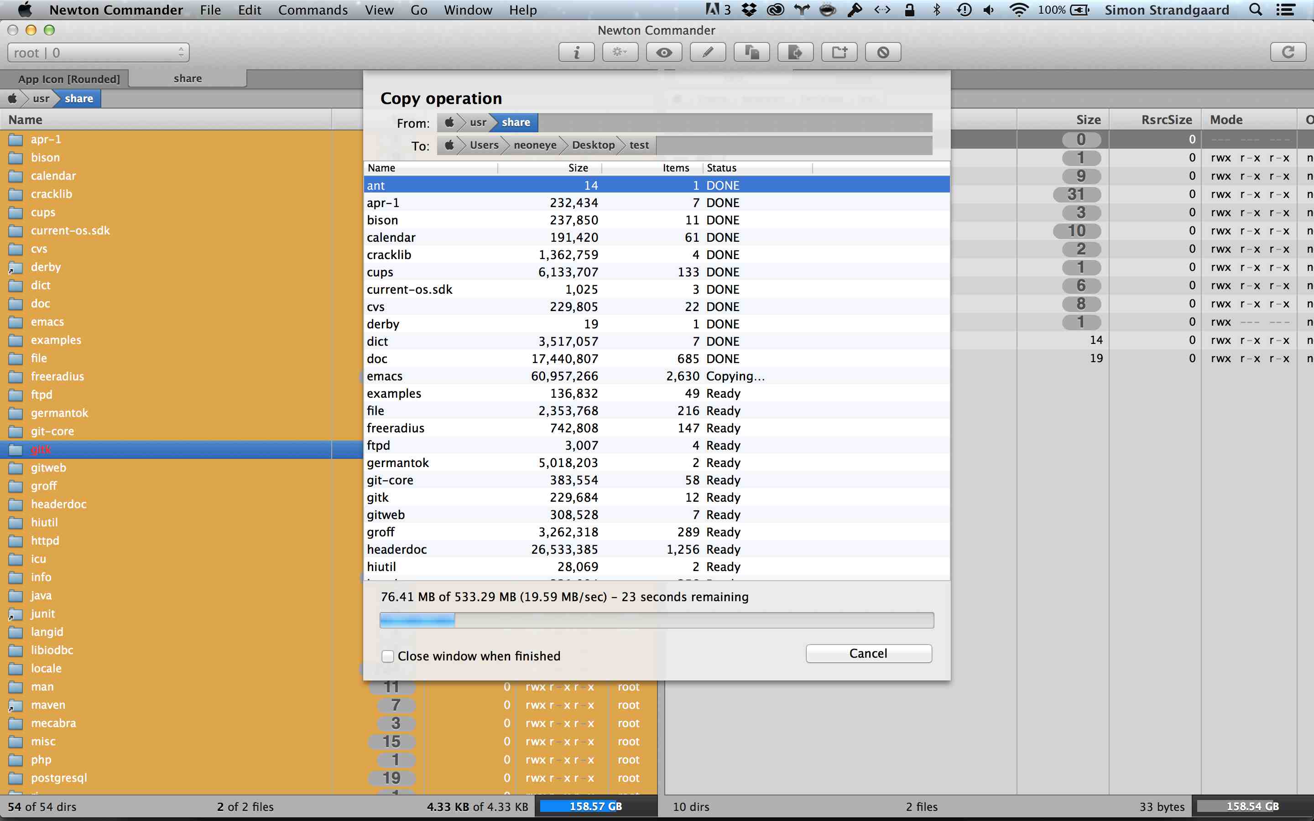Screen dimensions: 1314x821
Task: Open the View menu
Action: 379,10
